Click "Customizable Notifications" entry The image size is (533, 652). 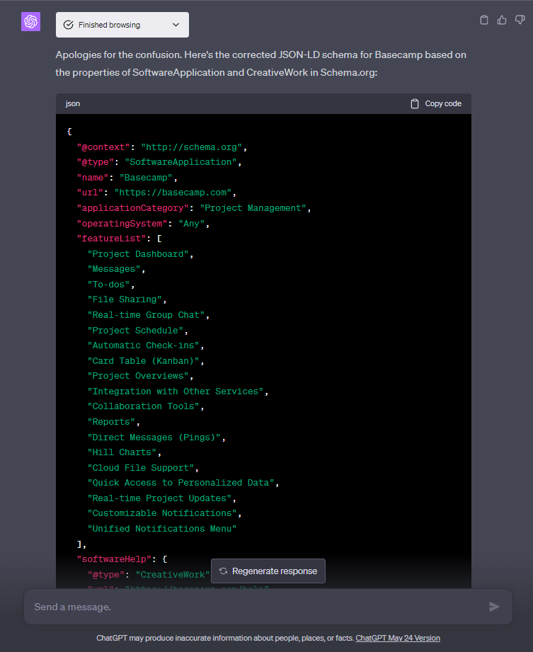pyautogui.click(x=162, y=513)
